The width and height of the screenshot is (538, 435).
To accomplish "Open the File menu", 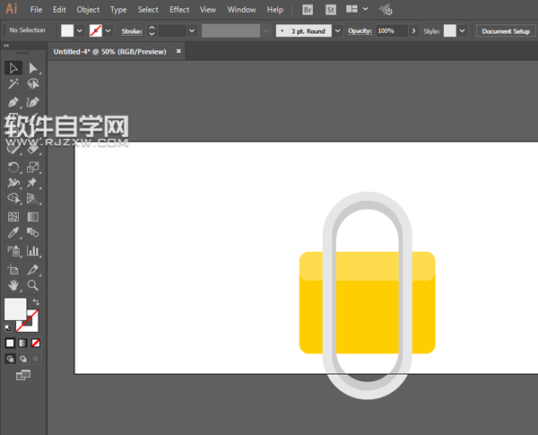I will (36, 10).
